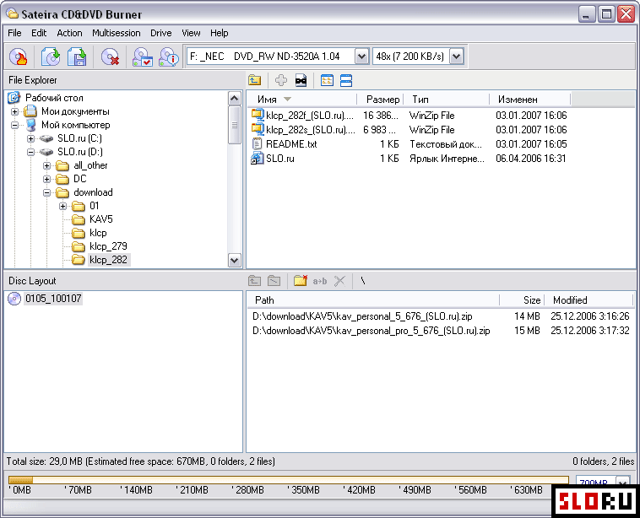Image resolution: width=640 pixels, height=518 pixels.
Task: Click the binoculars find files icon
Action: (301, 80)
